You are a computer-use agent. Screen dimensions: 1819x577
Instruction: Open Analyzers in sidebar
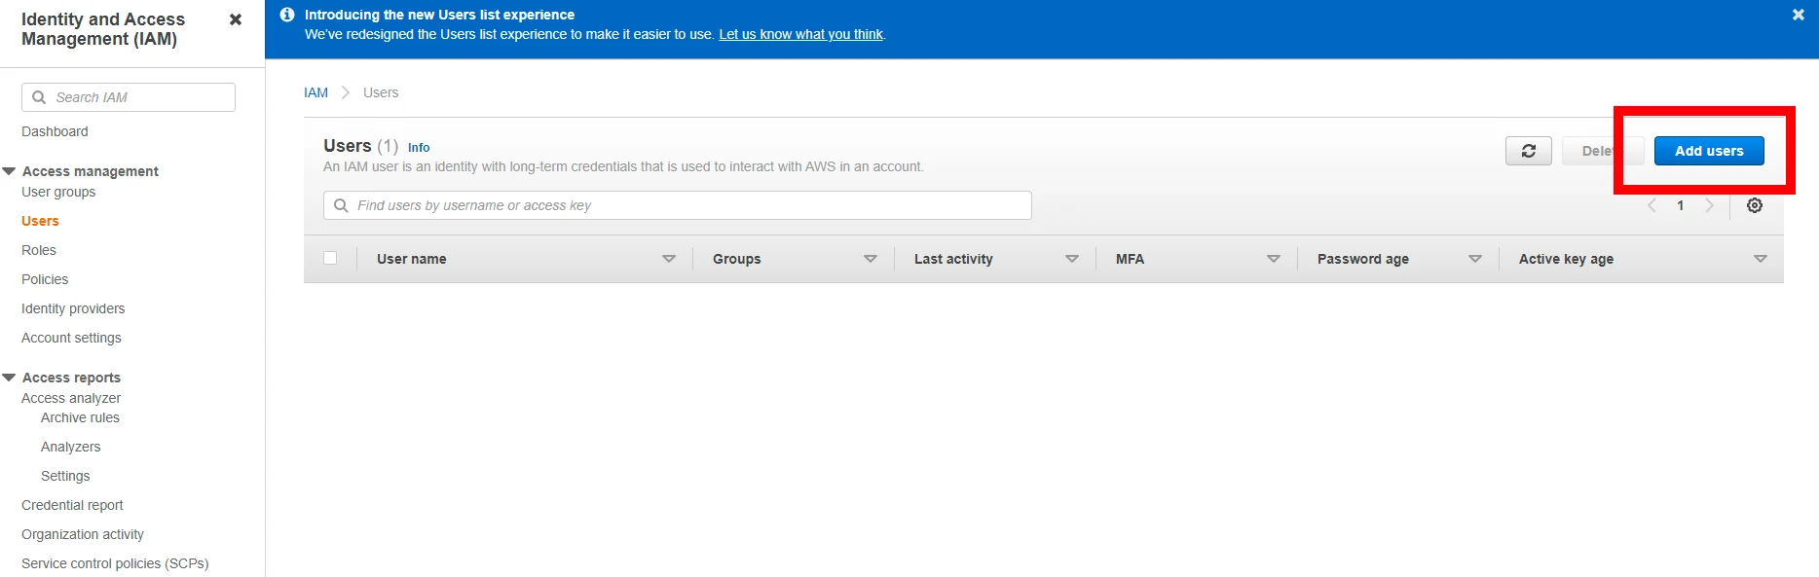tap(70, 447)
